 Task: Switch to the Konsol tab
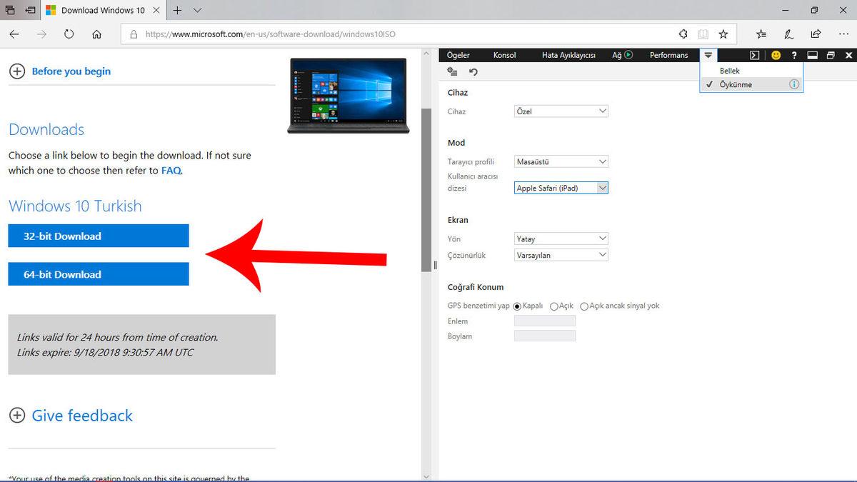[504, 55]
